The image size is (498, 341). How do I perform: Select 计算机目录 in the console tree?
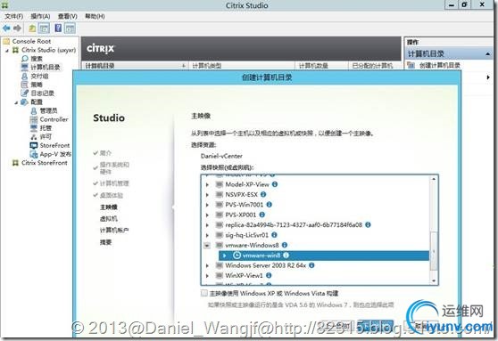46,67
